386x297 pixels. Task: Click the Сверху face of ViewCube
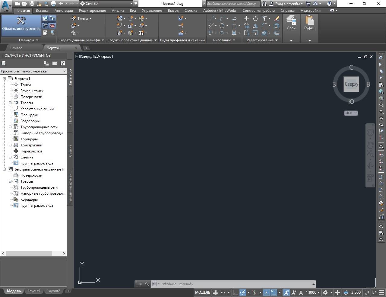coord(351,84)
